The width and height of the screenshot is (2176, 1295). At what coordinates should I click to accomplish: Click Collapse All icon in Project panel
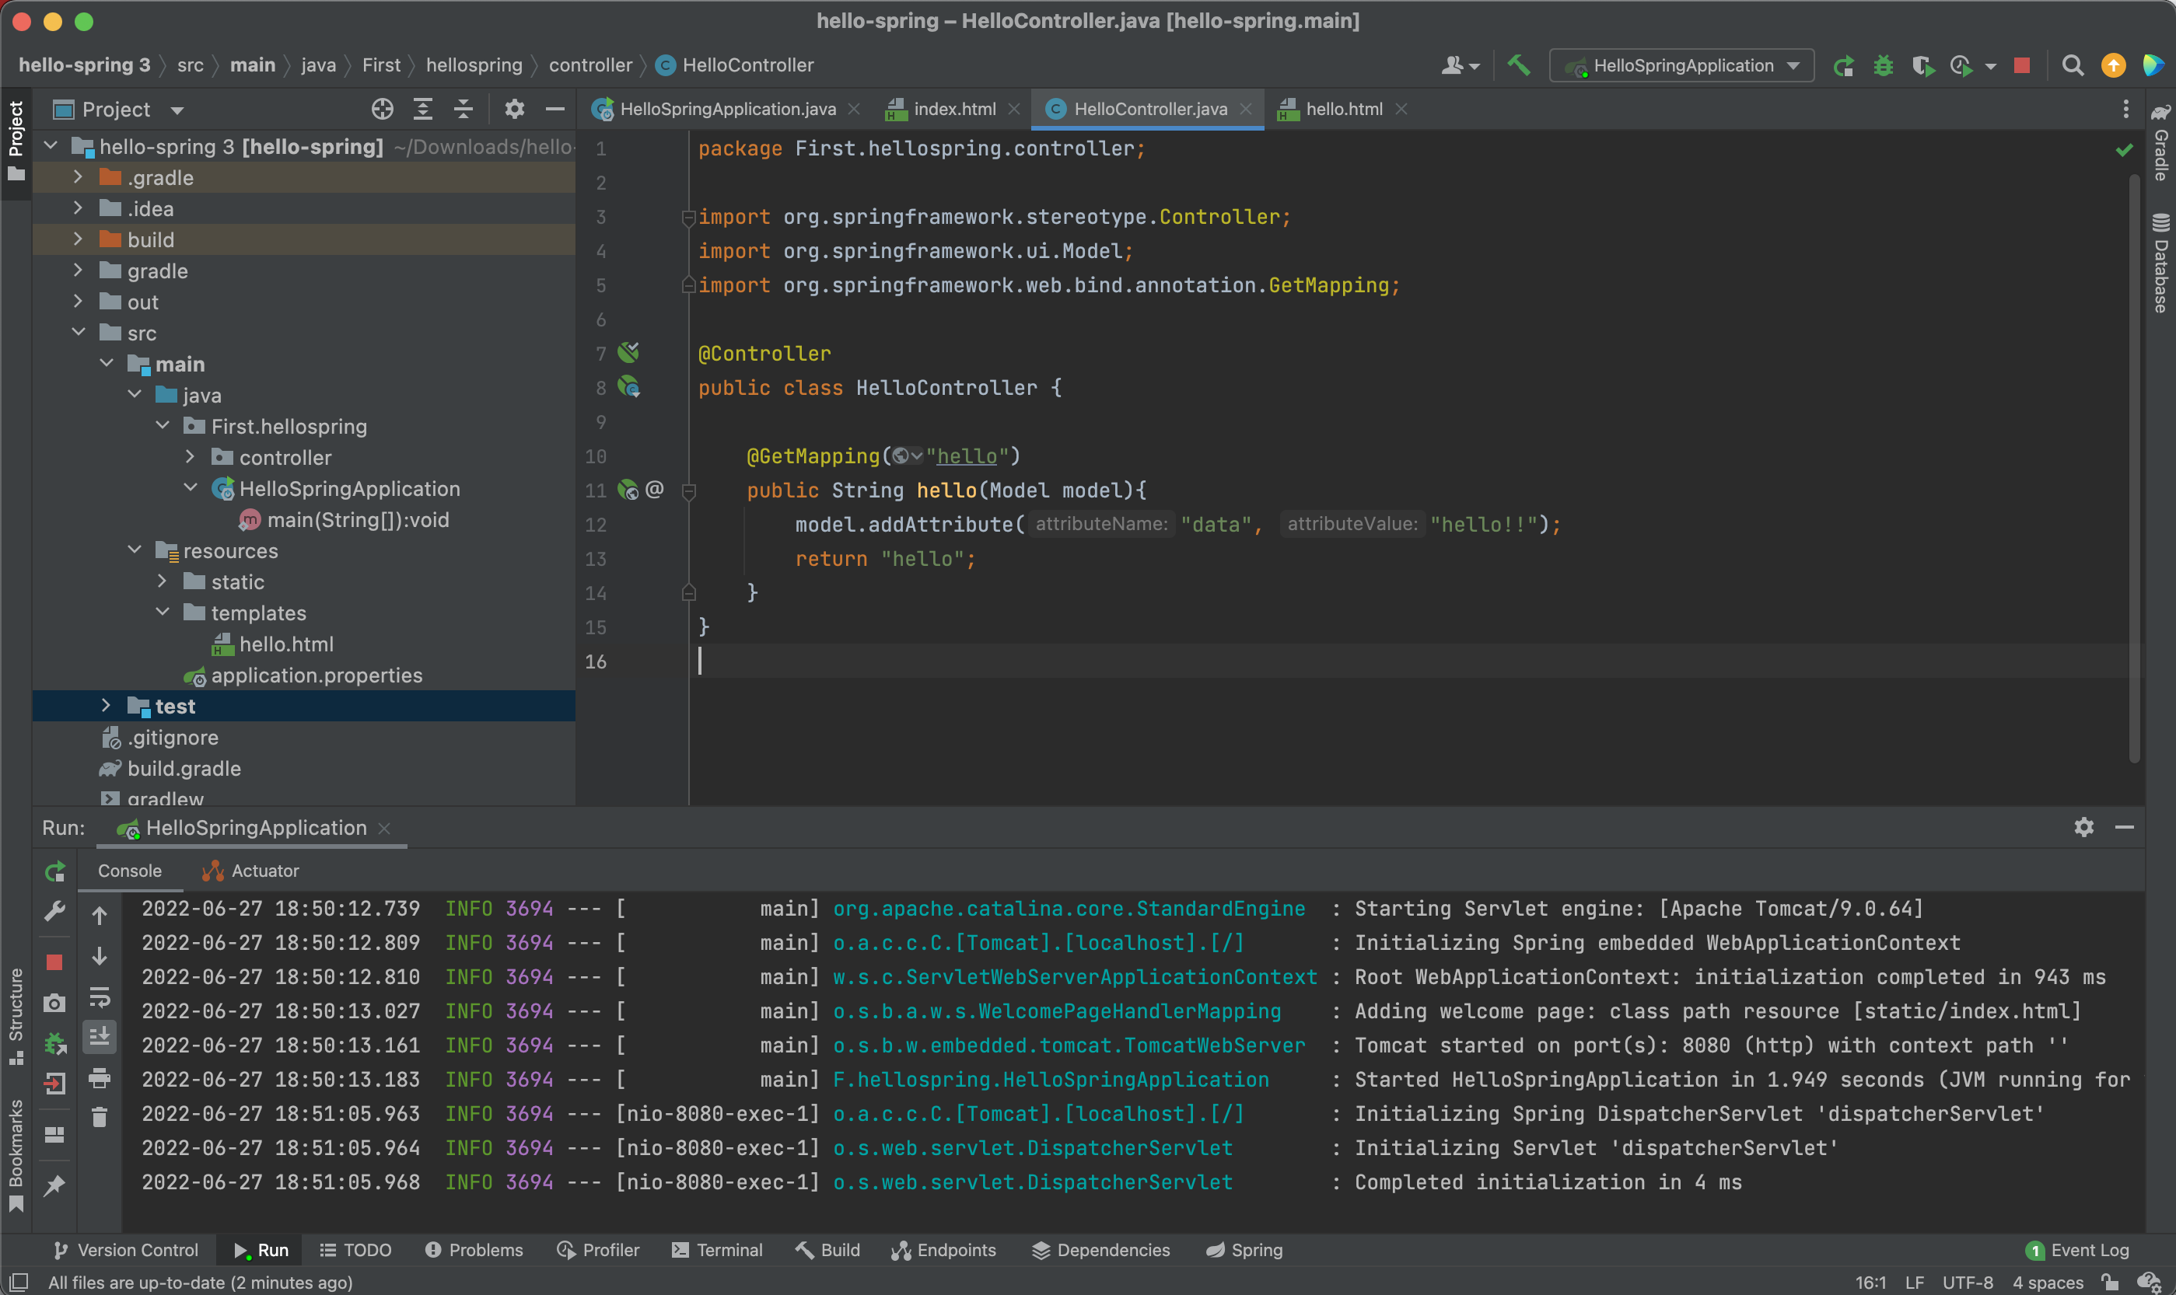pyautogui.click(x=464, y=109)
